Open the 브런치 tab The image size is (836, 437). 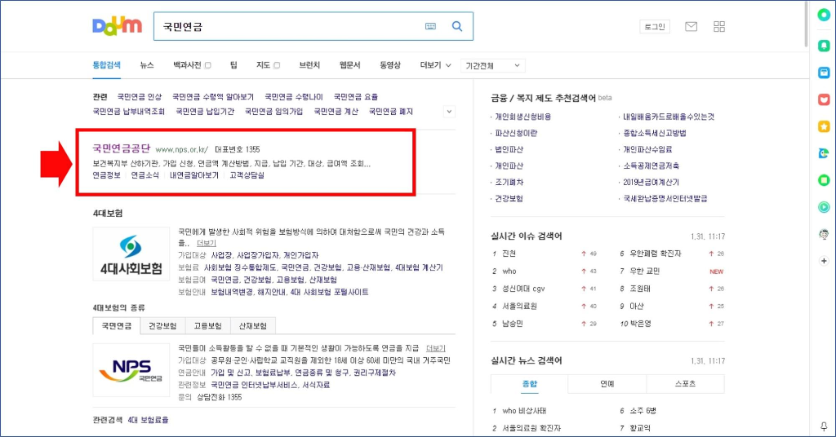click(x=309, y=65)
